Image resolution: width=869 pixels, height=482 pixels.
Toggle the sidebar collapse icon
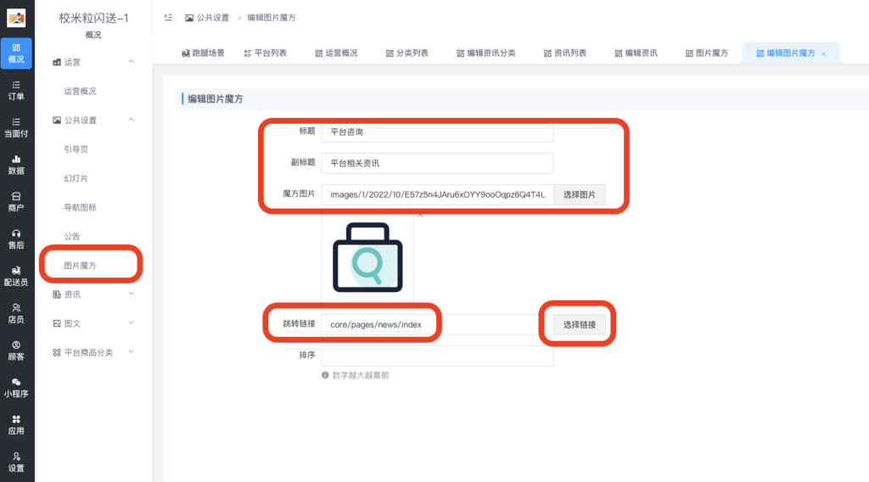pos(169,18)
